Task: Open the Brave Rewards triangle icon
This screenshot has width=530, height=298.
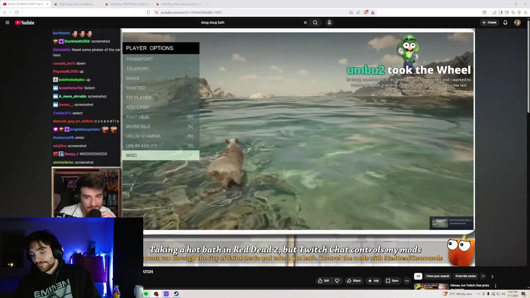Action: 373,12
